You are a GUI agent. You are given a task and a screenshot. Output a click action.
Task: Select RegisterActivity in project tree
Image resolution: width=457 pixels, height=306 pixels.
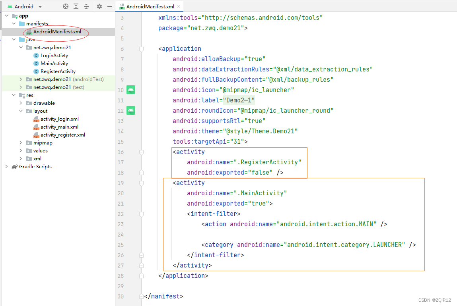(58, 71)
